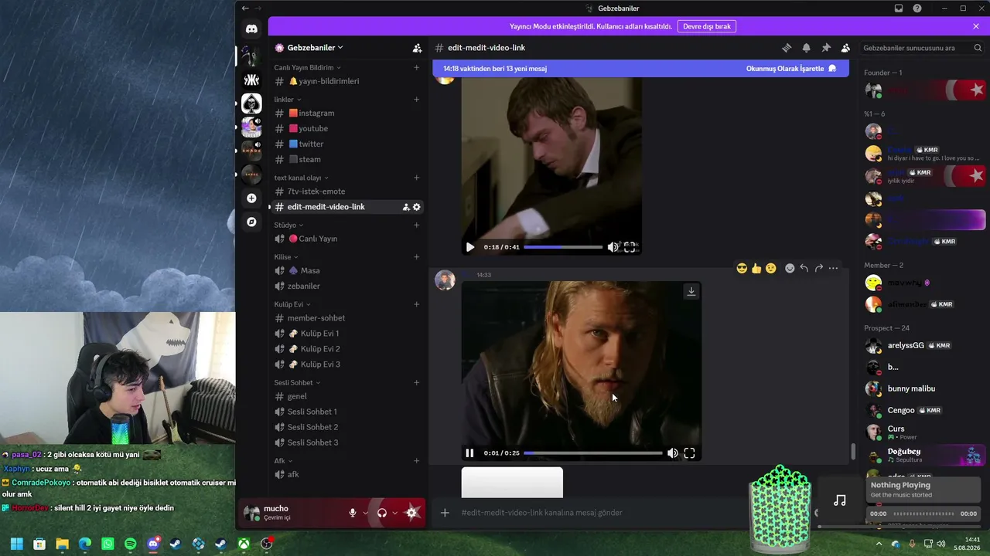Open the 7tv-istek-emote channel
Image resolution: width=990 pixels, height=556 pixels.
point(346,192)
